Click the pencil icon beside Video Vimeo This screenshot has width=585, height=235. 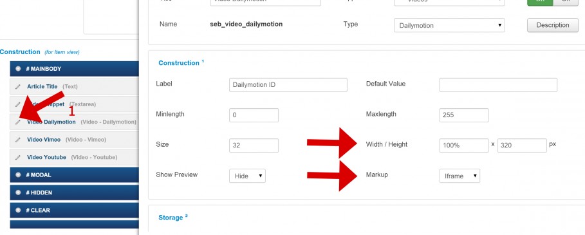[x=18, y=140]
